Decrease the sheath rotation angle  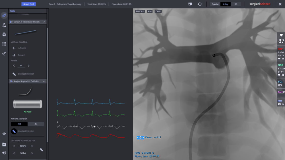(14, 66)
